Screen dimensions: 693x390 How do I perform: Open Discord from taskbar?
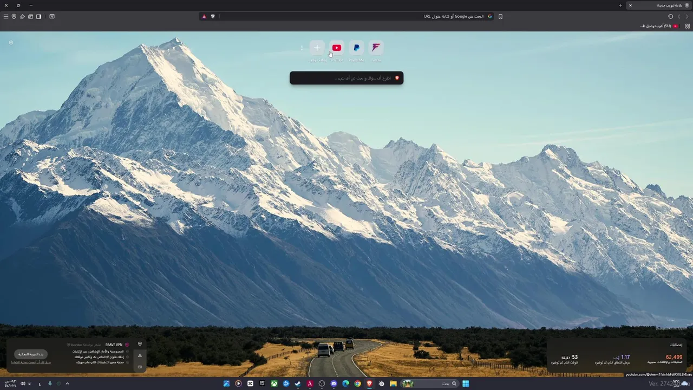pyautogui.click(x=334, y=383)
